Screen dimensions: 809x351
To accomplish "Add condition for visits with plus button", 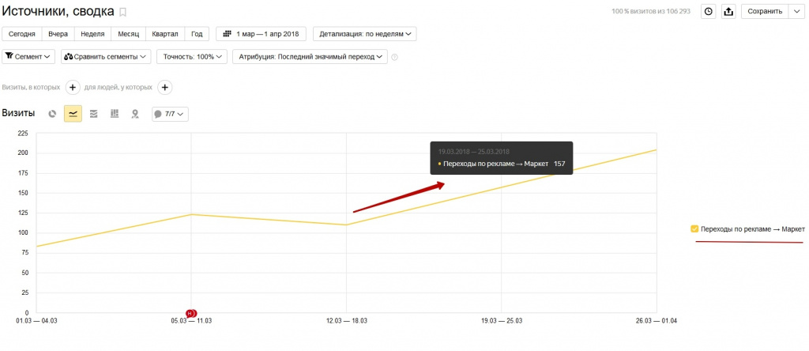I will point(73,87).
